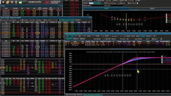This screenshot has width=171, height=96.
Task: Click Exp.date field in Option calculator
Action: click(x=33, y=20)
